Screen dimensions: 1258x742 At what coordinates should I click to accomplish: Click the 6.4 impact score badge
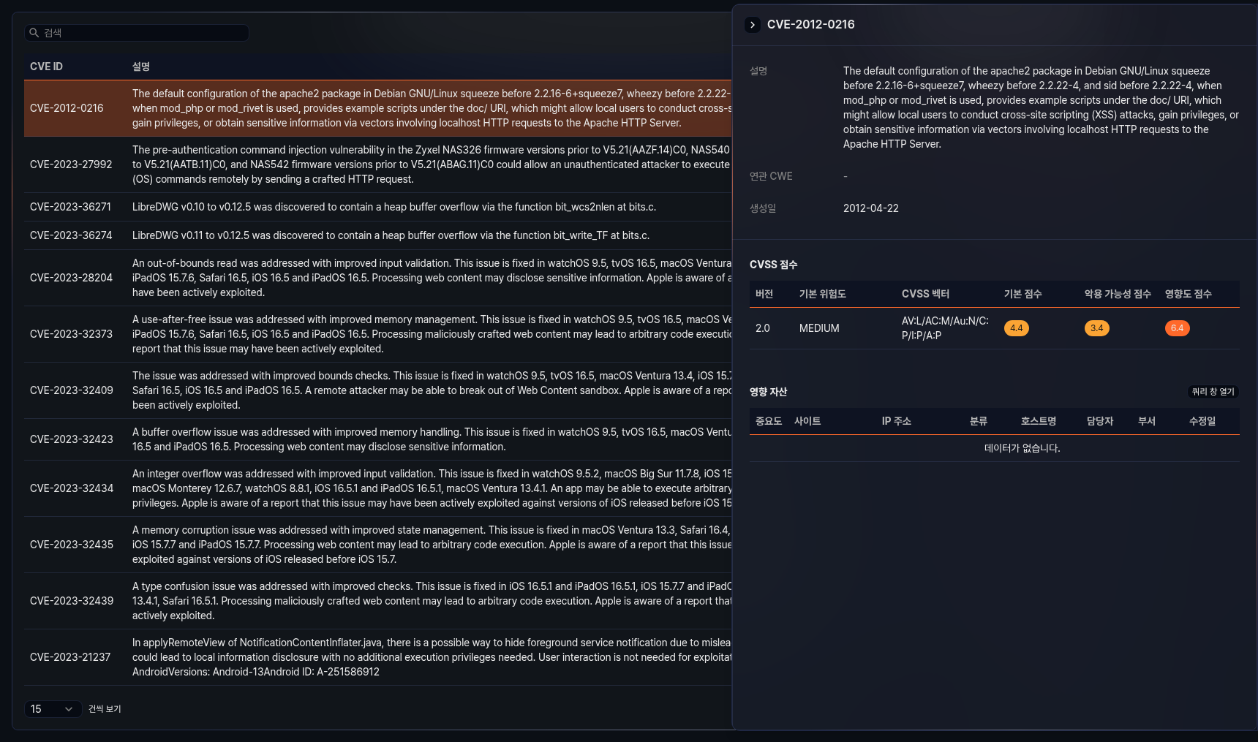[x=1177, y=328]
